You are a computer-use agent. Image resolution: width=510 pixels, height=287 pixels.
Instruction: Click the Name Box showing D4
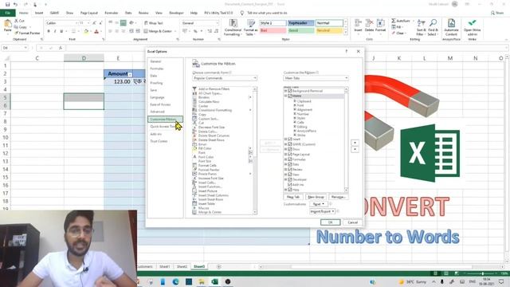point(14,48)
